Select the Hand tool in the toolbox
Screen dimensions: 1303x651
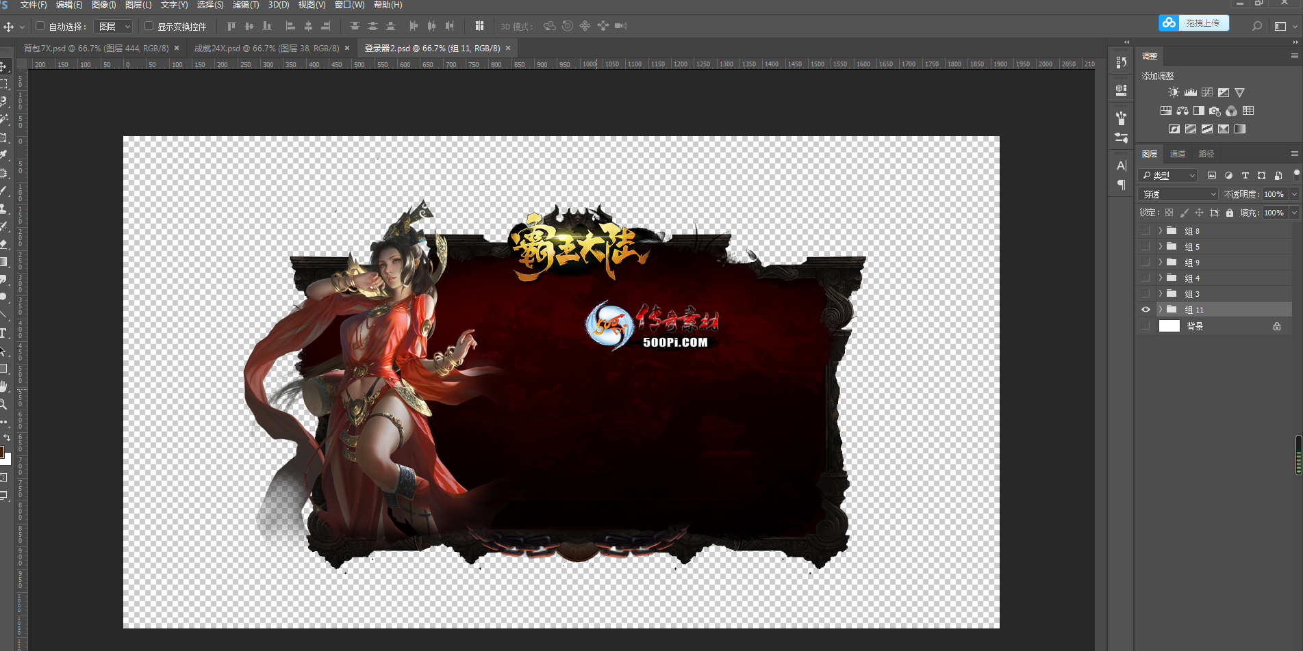(3, 386)
